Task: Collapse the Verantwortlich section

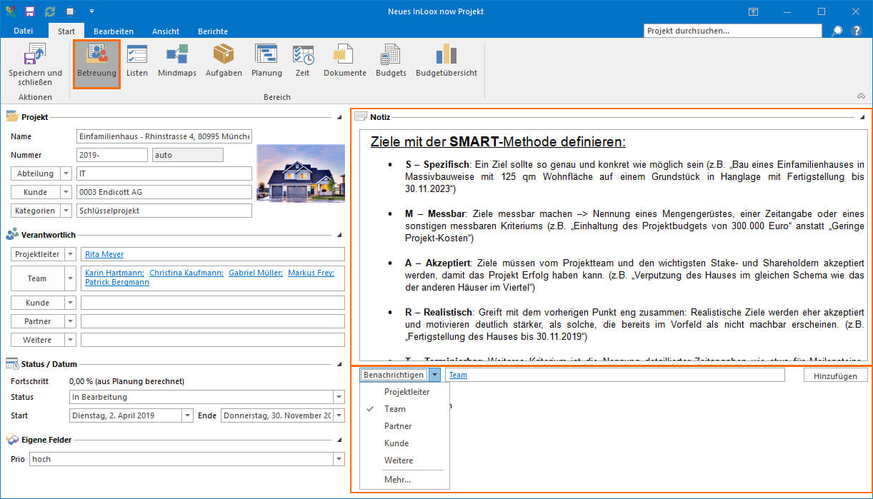Action: (x=339, y=235)
